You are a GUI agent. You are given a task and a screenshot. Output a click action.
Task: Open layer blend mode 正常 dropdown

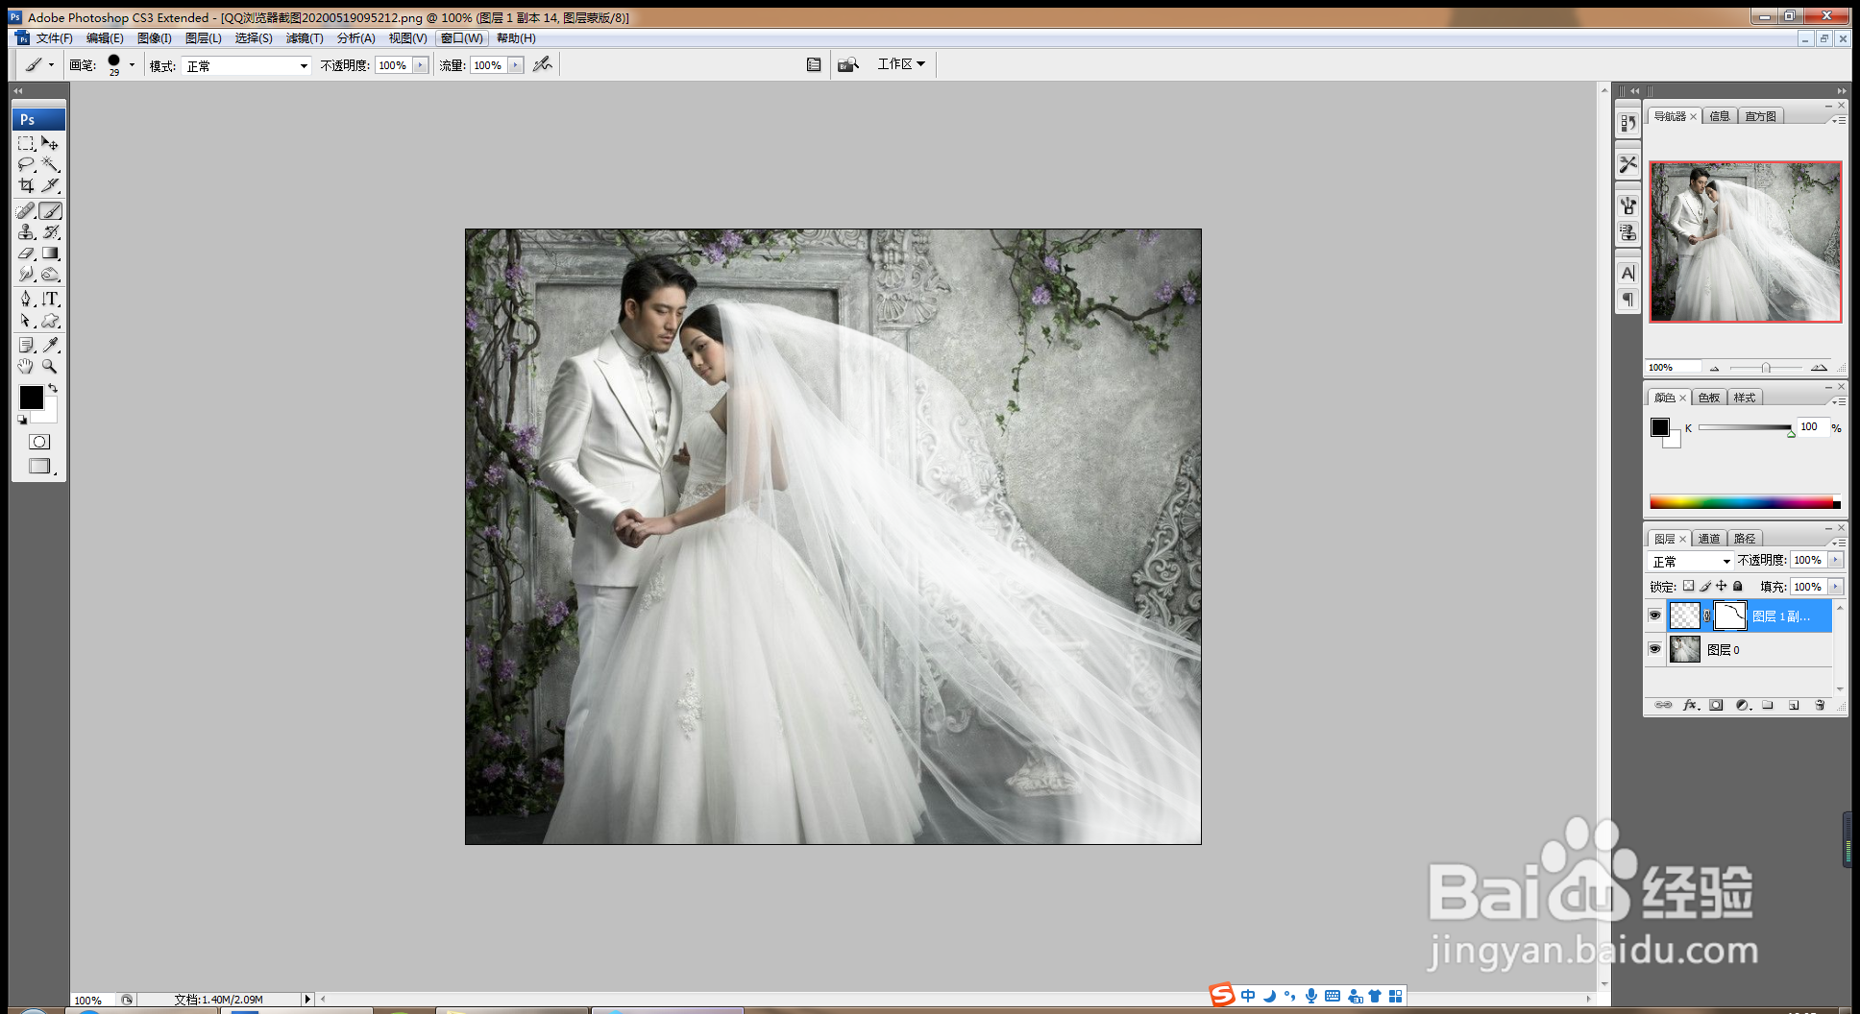(1691, 561)
